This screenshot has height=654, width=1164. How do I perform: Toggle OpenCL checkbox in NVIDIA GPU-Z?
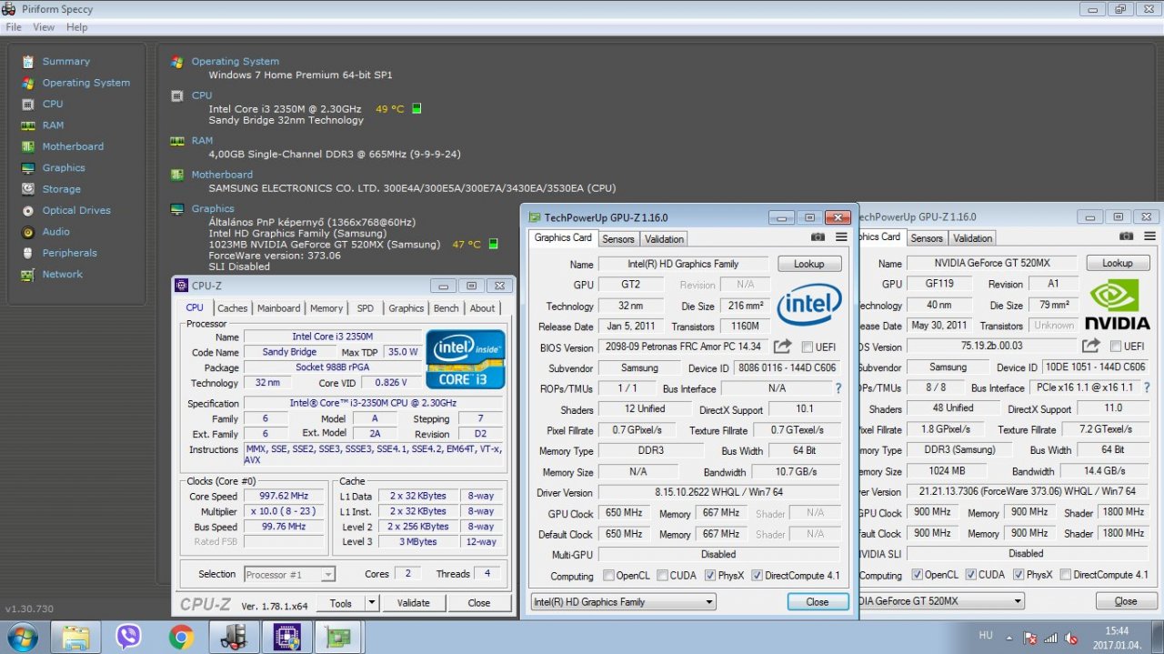917,575
